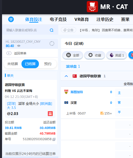Screen dimensions: 133x158
Task: Open the 注单历史 tab
Action: click(x=105, y=19)
